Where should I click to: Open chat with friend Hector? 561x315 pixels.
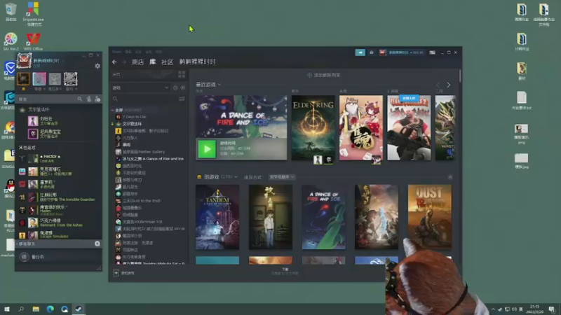[59, 159]
